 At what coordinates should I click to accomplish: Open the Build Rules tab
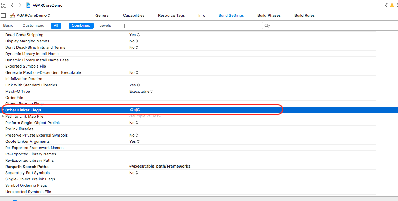click(x=305, y=15)
